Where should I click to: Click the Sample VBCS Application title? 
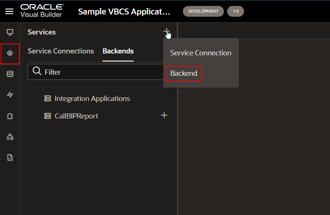coord(124,12)
